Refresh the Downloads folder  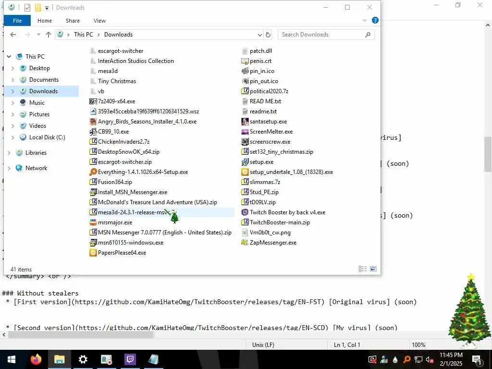268,35
